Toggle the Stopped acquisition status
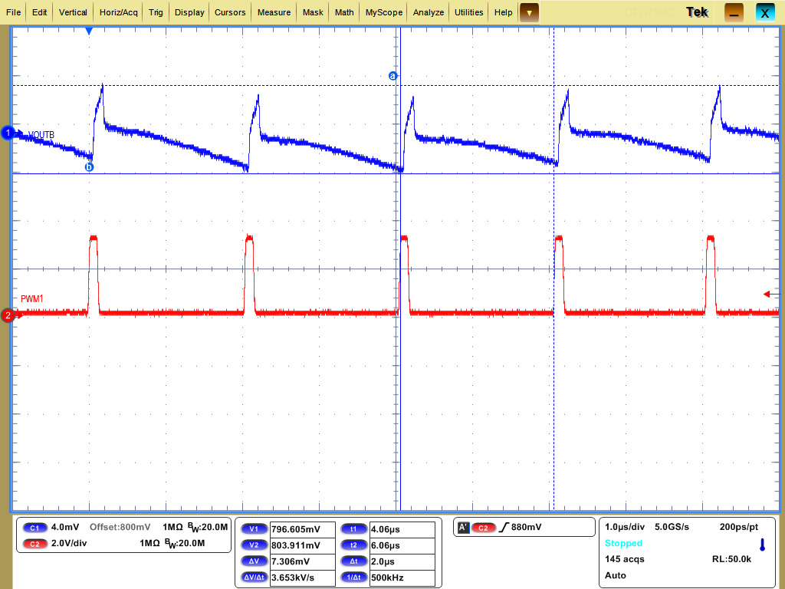Screen dimensions: 785x589 pos(623,543)
